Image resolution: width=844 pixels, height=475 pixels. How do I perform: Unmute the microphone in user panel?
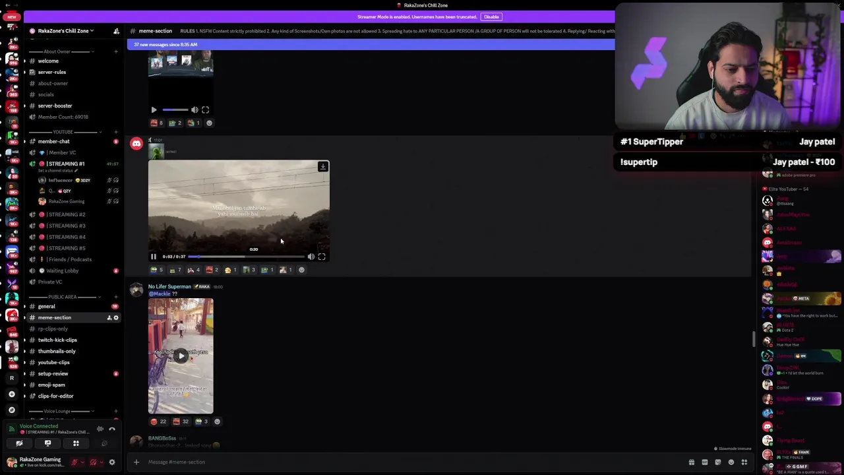click(75, 462)
